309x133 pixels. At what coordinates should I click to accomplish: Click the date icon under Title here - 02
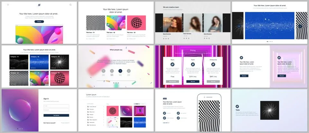(108, 39)
